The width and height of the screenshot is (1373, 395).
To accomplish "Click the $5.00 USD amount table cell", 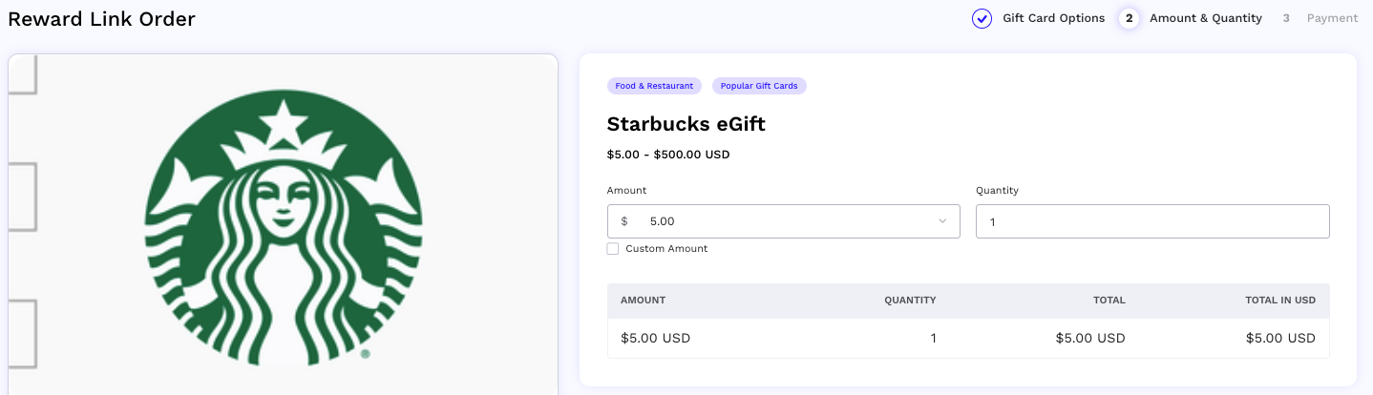I will click(655, 338).
